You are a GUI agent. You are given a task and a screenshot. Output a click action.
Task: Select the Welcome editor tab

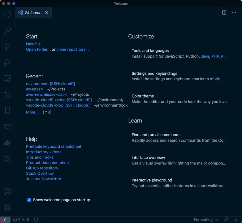[33, 12]
